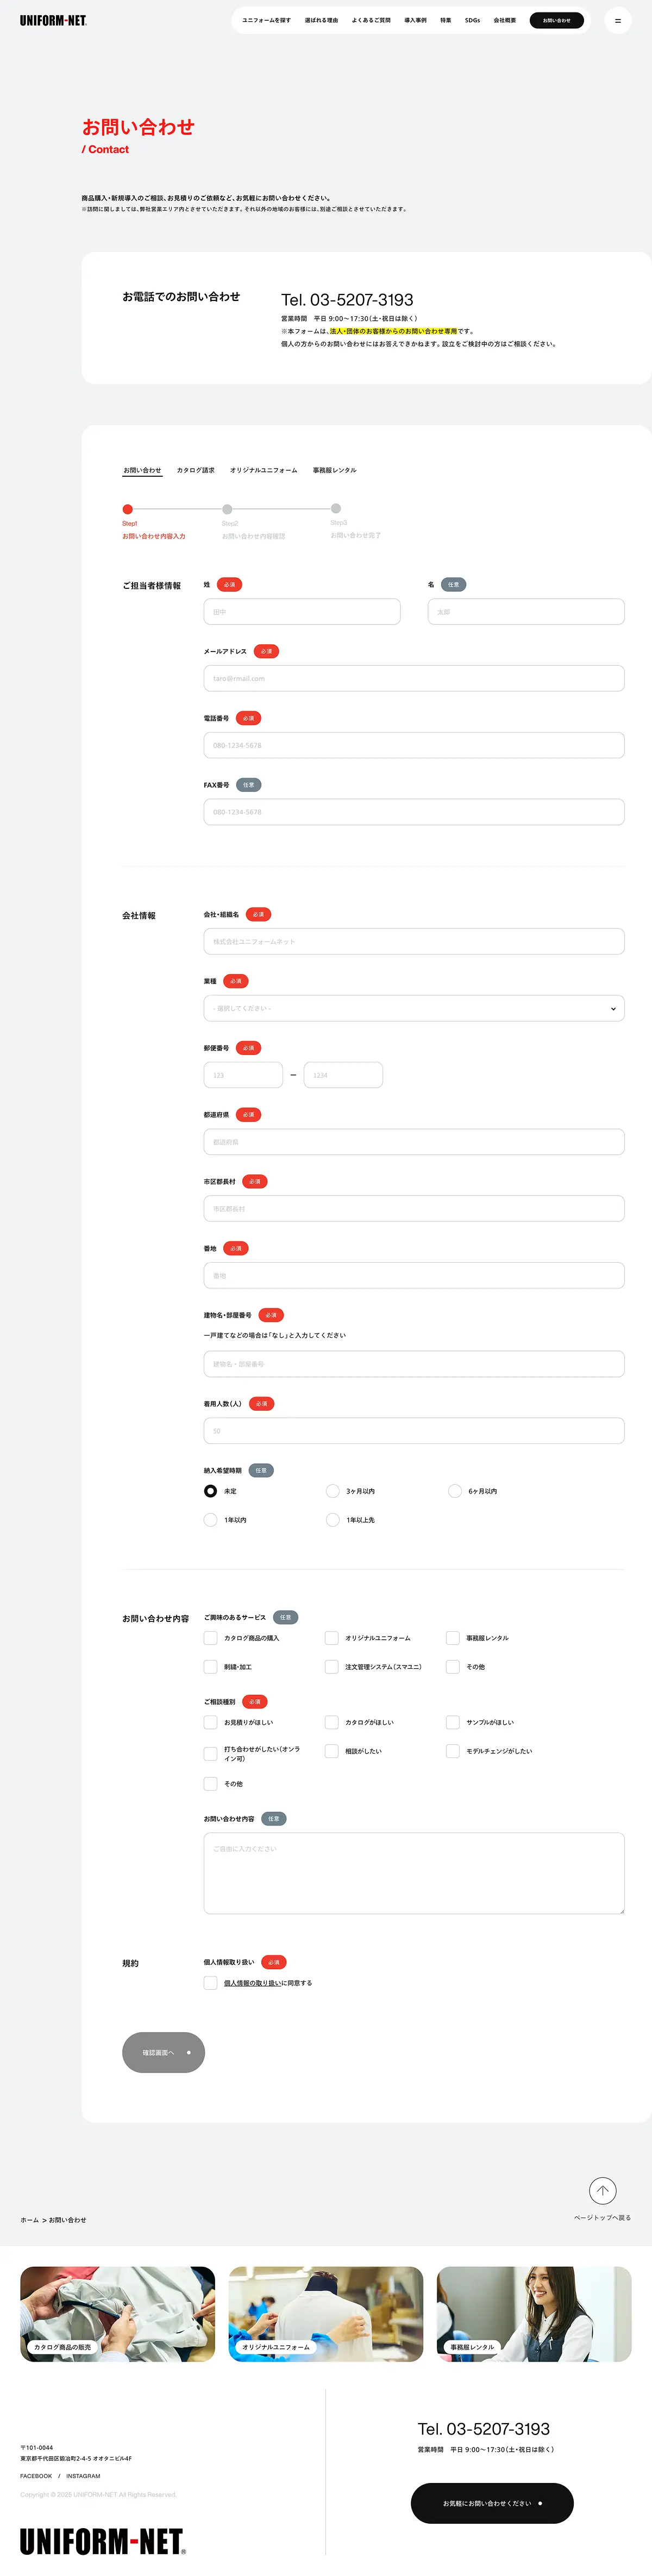The height and width of the screenshot is (2576, 652).
Task: Check the カタログ商品の購入 checkbox
Action: coord(210,1638)
